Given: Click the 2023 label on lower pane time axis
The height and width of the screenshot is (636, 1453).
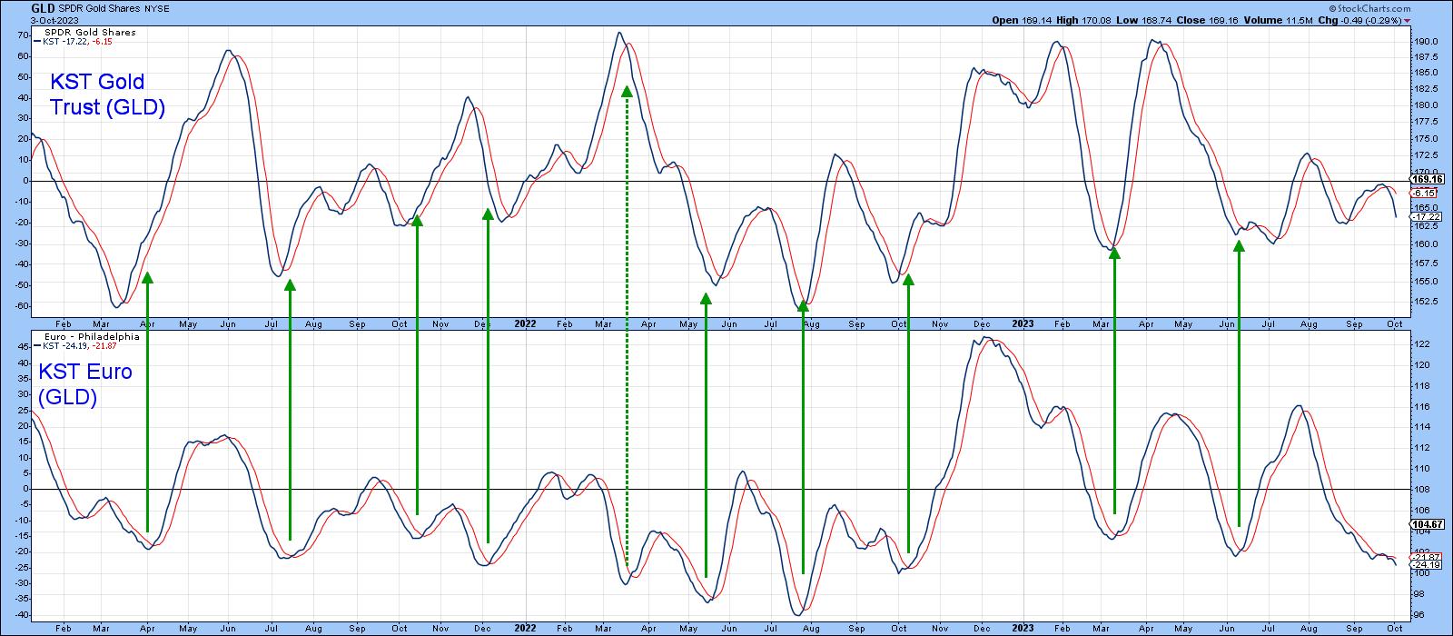Looking at the screenshot, I should tap(1022, 627).
